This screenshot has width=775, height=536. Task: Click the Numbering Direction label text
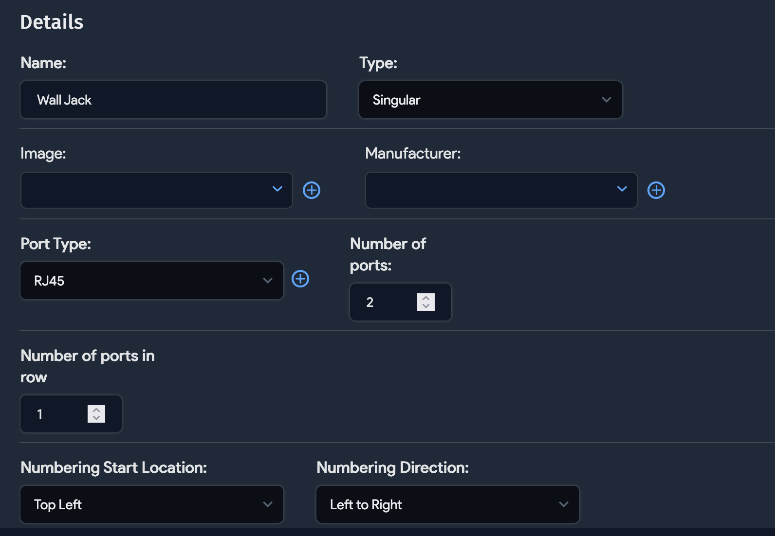[x=392, y=467]
